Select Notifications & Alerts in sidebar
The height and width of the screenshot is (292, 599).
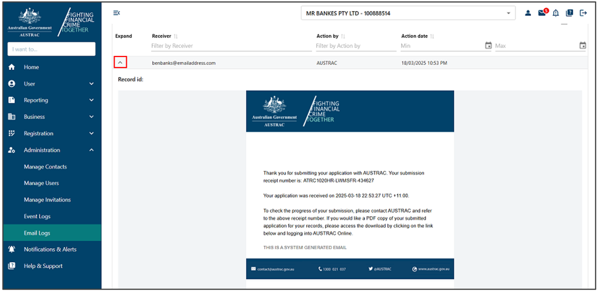click(x=50, y=249)
